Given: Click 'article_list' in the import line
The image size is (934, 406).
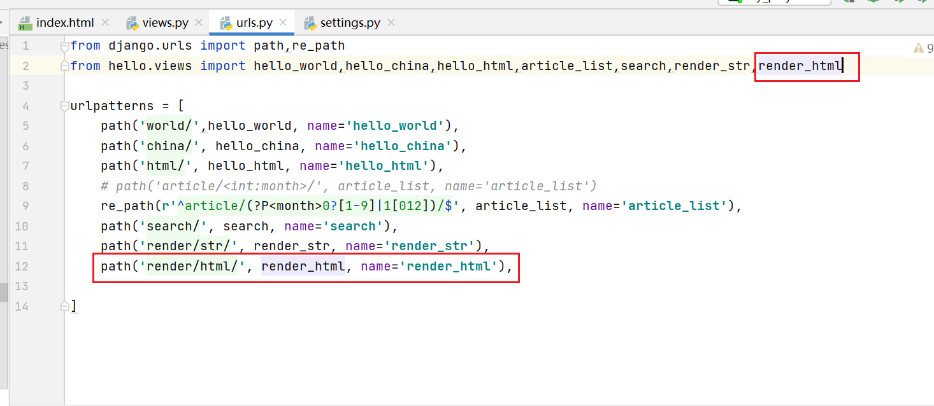Looking at the screenshot, I should [567, 66].
